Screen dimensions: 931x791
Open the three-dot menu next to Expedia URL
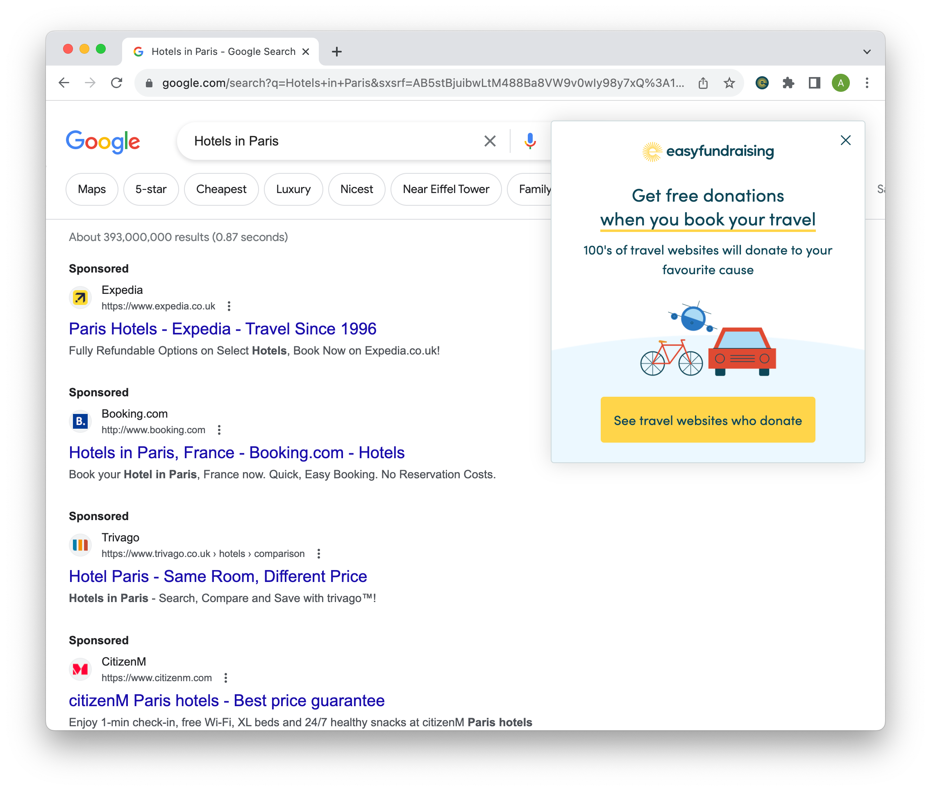coord(229,306)
